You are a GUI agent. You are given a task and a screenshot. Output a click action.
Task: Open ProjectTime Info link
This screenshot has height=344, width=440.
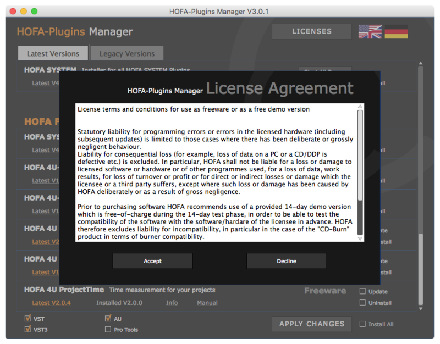172,303
